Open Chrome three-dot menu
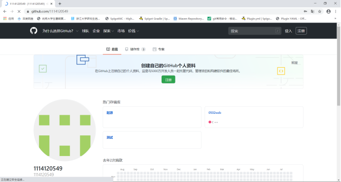The width and height of the screenshot is (341, 182). tap(336, 11)
